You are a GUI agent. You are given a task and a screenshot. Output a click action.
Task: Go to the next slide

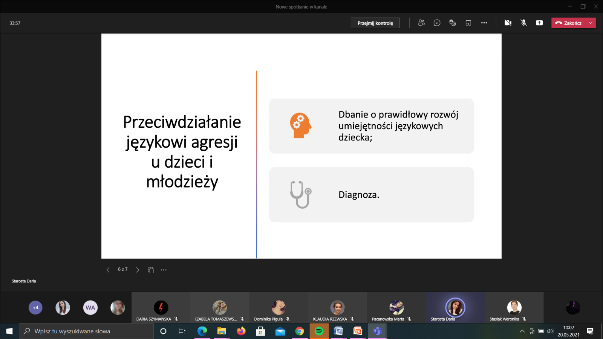tap(138, 270)
